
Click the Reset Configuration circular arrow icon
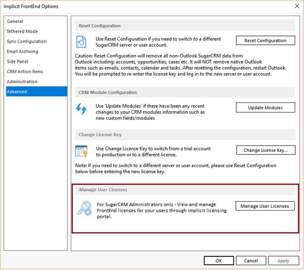click(x=81, y=41)
